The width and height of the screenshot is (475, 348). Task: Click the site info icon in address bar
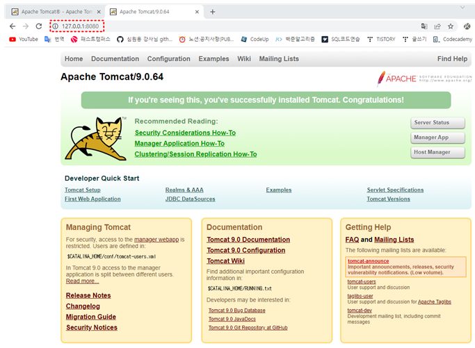[55, 26]
